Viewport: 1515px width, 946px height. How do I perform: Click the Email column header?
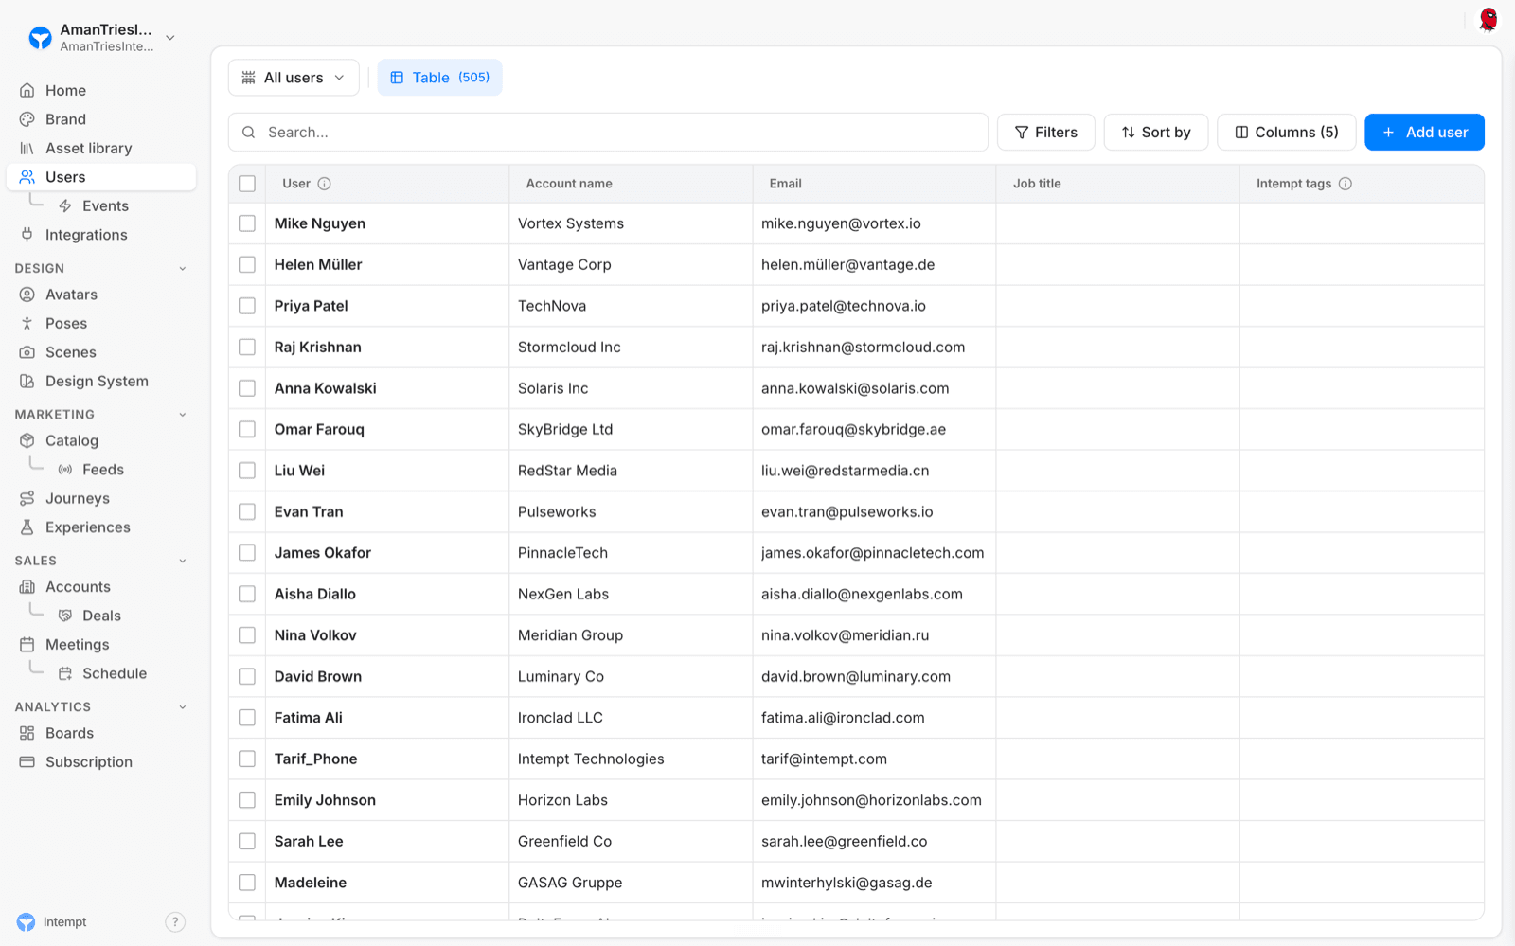tap(786, 184)
